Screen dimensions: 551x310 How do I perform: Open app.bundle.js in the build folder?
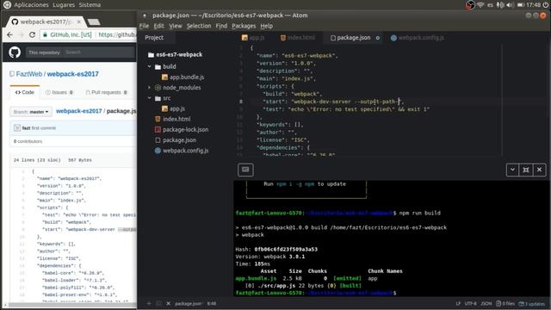[183, 77]
